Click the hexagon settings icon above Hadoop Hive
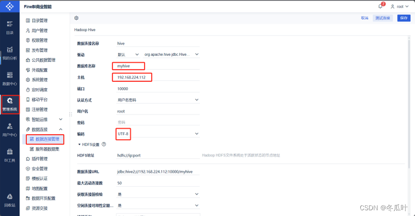415x216 pixels. (x=76, y=18)
